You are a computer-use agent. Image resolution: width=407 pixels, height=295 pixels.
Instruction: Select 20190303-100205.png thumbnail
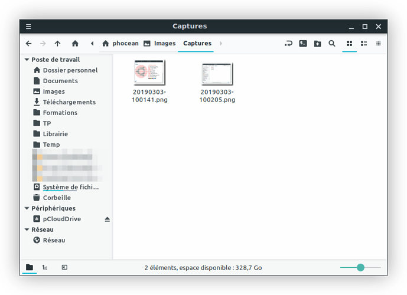pos(217,74)
